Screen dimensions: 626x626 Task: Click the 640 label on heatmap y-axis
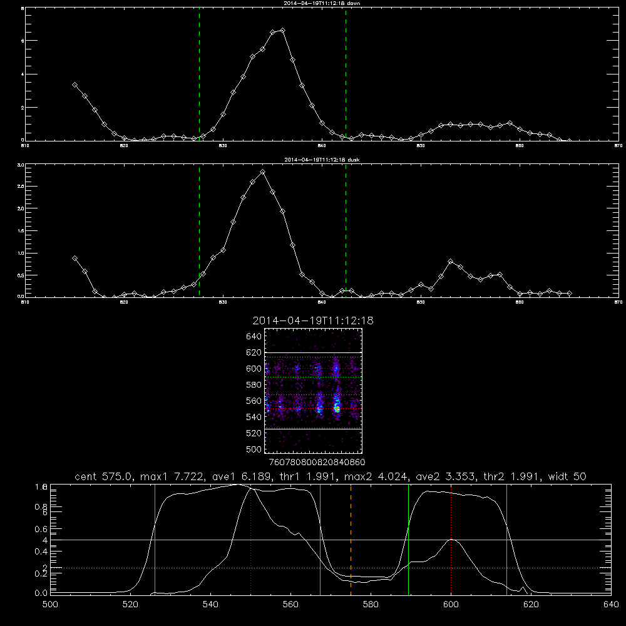coord(254,337)
